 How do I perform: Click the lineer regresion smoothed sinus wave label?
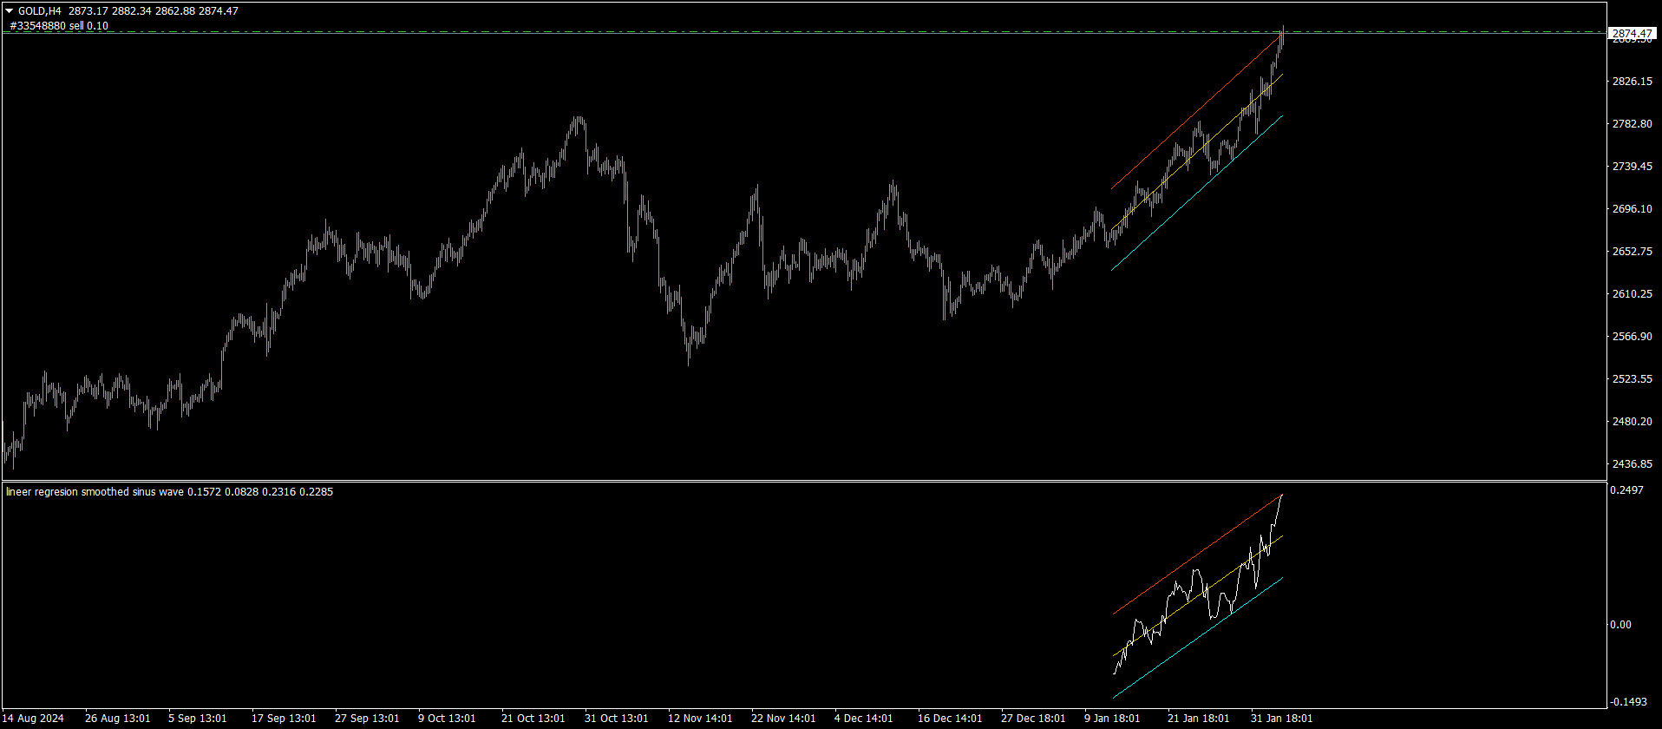[95, 492]
